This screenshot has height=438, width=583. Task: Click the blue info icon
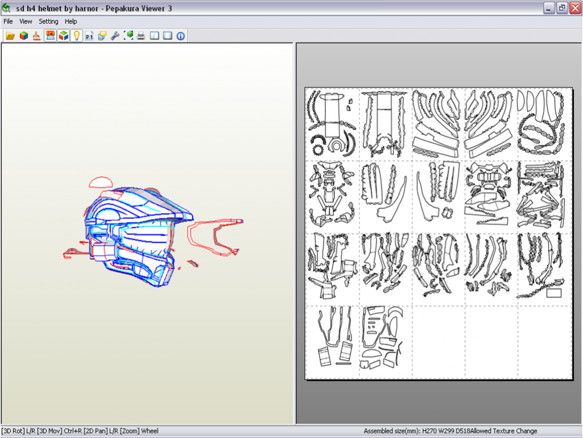point(180,36)
